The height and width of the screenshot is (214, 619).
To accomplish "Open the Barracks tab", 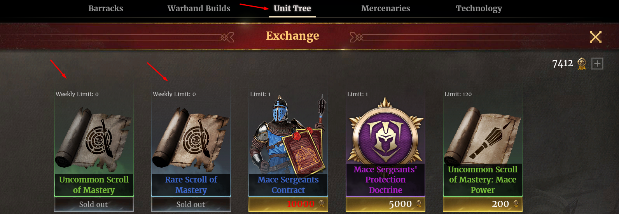I will coord(105,9).
